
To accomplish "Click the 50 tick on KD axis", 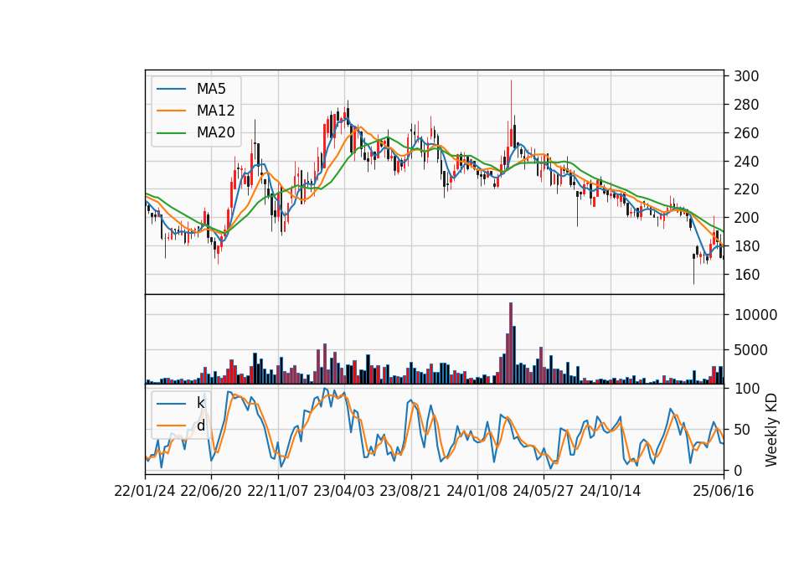I will tap(742, 429).
